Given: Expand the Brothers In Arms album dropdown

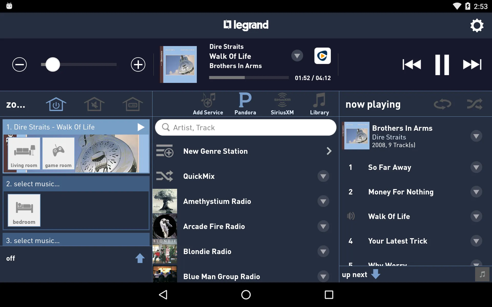Looking at the screenshot, I should click(476, 136).
